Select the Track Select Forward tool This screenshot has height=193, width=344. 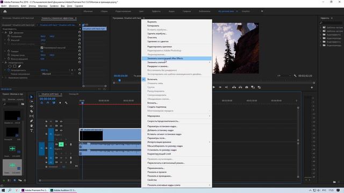31,101
